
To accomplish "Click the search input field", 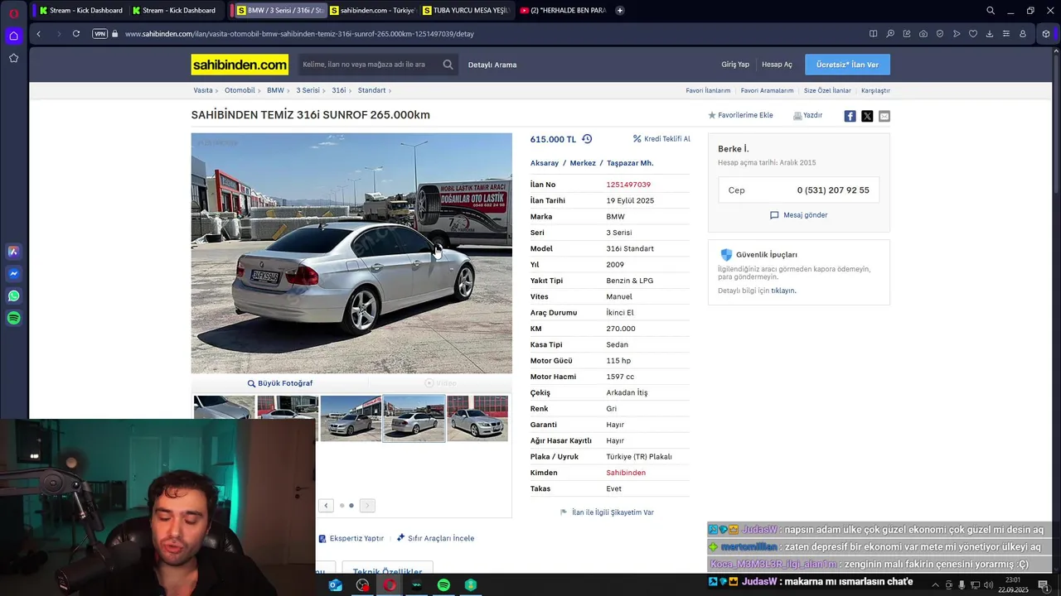I will (x=369, y=65).
